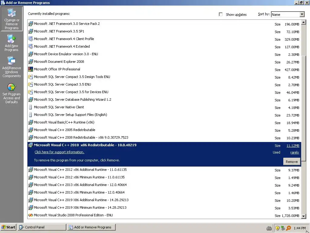Select Microsoft SQL Server Native Client text
Screen dimensions: 310x233
(x=59, y=107)
